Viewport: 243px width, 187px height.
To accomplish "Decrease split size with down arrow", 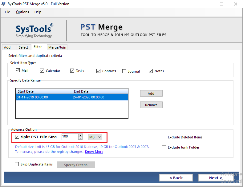I will pos(80,138).
